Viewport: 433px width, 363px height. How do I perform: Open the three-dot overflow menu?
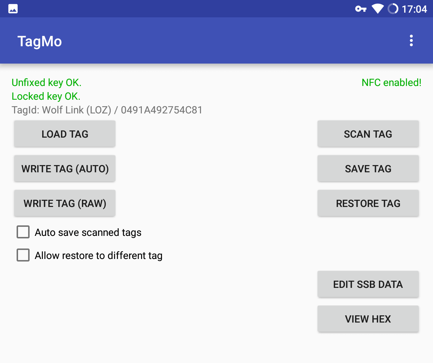tap(411, 41)
